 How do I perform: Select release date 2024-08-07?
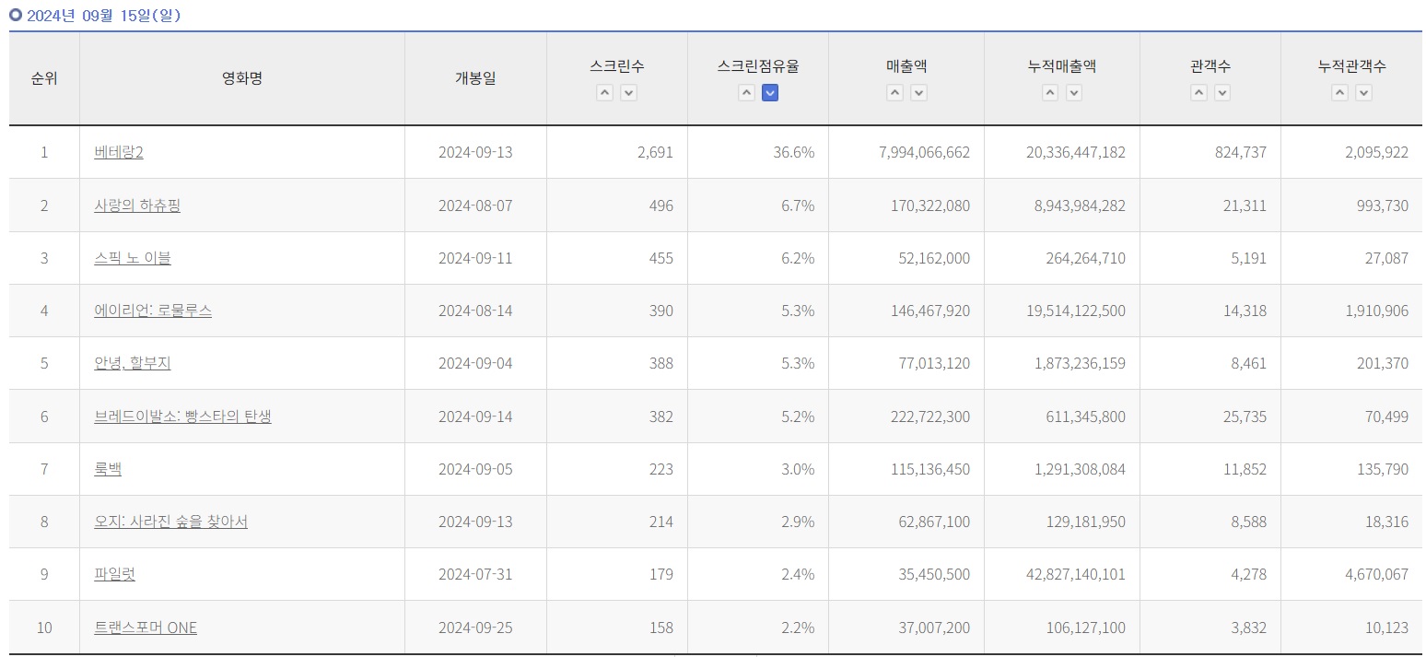[x=475, y=205]
